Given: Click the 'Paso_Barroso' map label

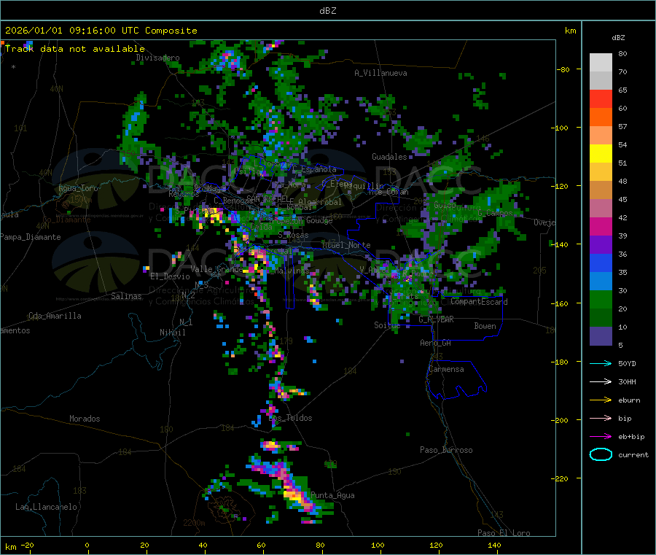Looking at the screenshot, I should 446,450.
